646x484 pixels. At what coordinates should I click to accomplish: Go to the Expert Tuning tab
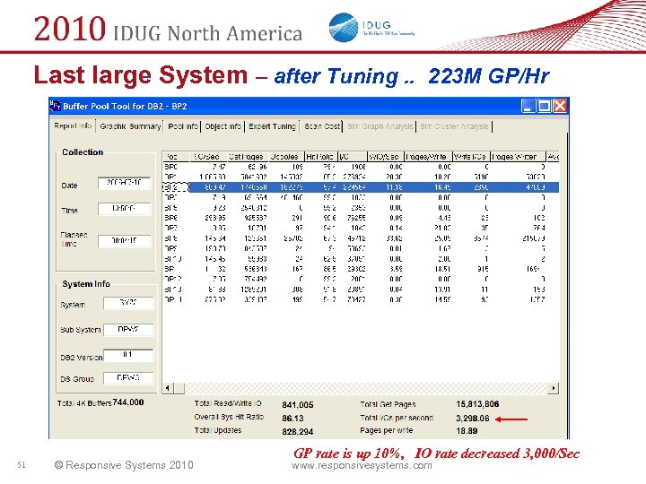[273, 126]
